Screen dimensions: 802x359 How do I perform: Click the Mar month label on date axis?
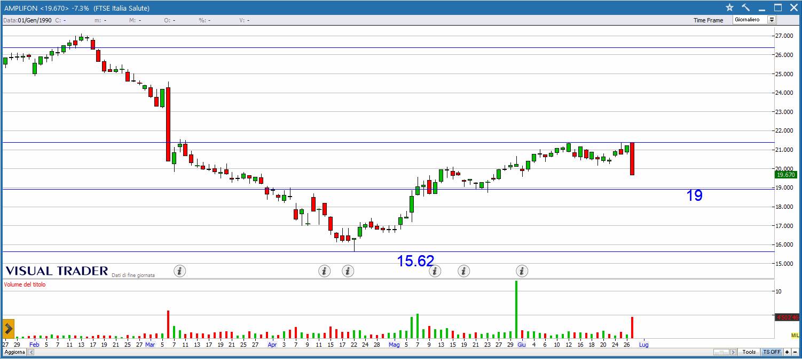(x=150, y=345)
